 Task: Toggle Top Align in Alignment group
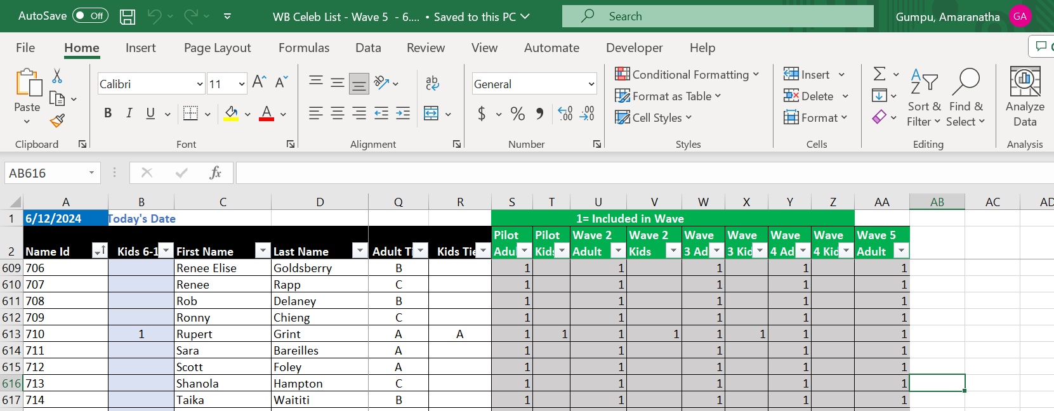[316, 82]
